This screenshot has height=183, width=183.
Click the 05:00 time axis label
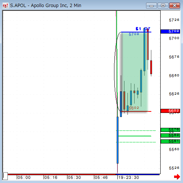(x=24, y=177)
